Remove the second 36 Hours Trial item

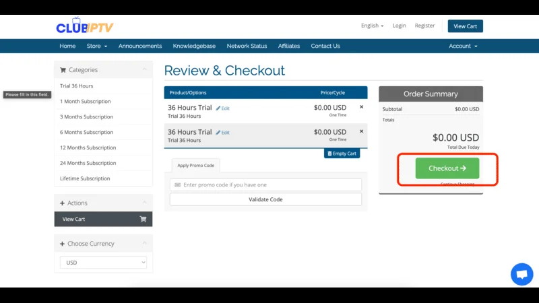pyautogui.click(x=361, y=131)
